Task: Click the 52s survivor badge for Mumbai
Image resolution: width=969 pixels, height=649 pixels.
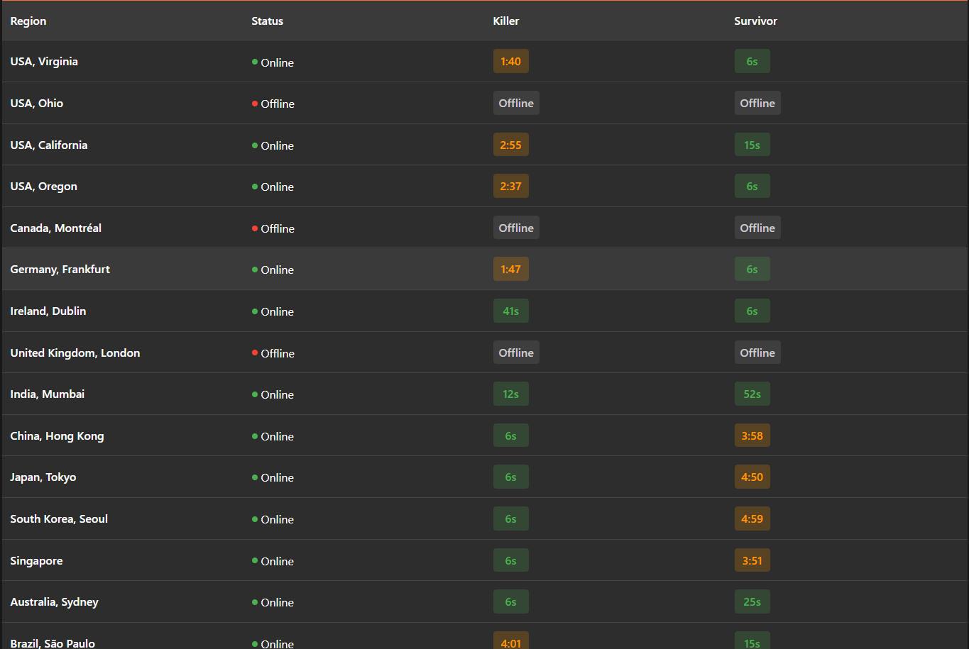Action: [x=752, y=394]
